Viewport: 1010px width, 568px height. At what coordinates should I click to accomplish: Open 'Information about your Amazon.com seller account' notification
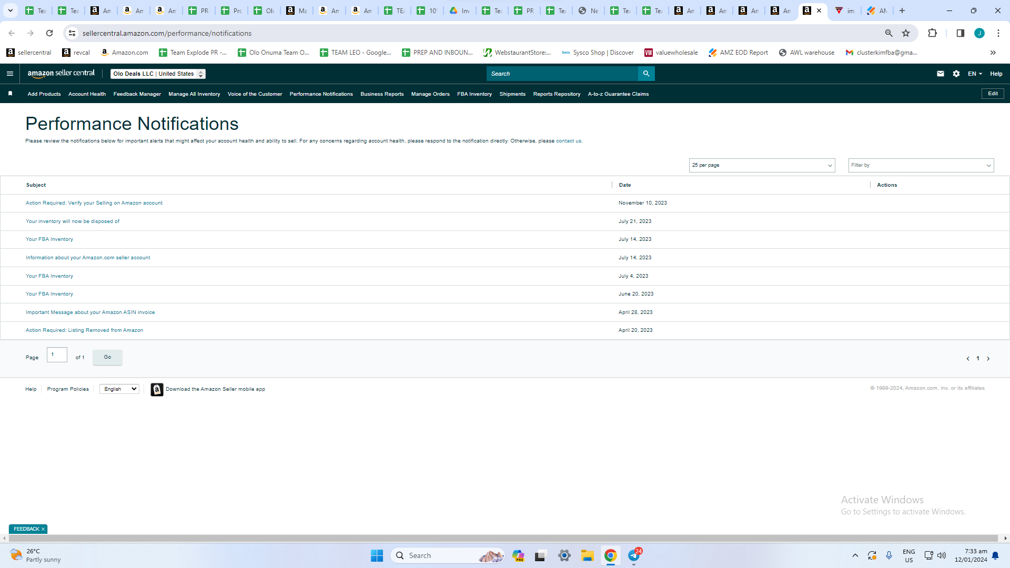88,258
